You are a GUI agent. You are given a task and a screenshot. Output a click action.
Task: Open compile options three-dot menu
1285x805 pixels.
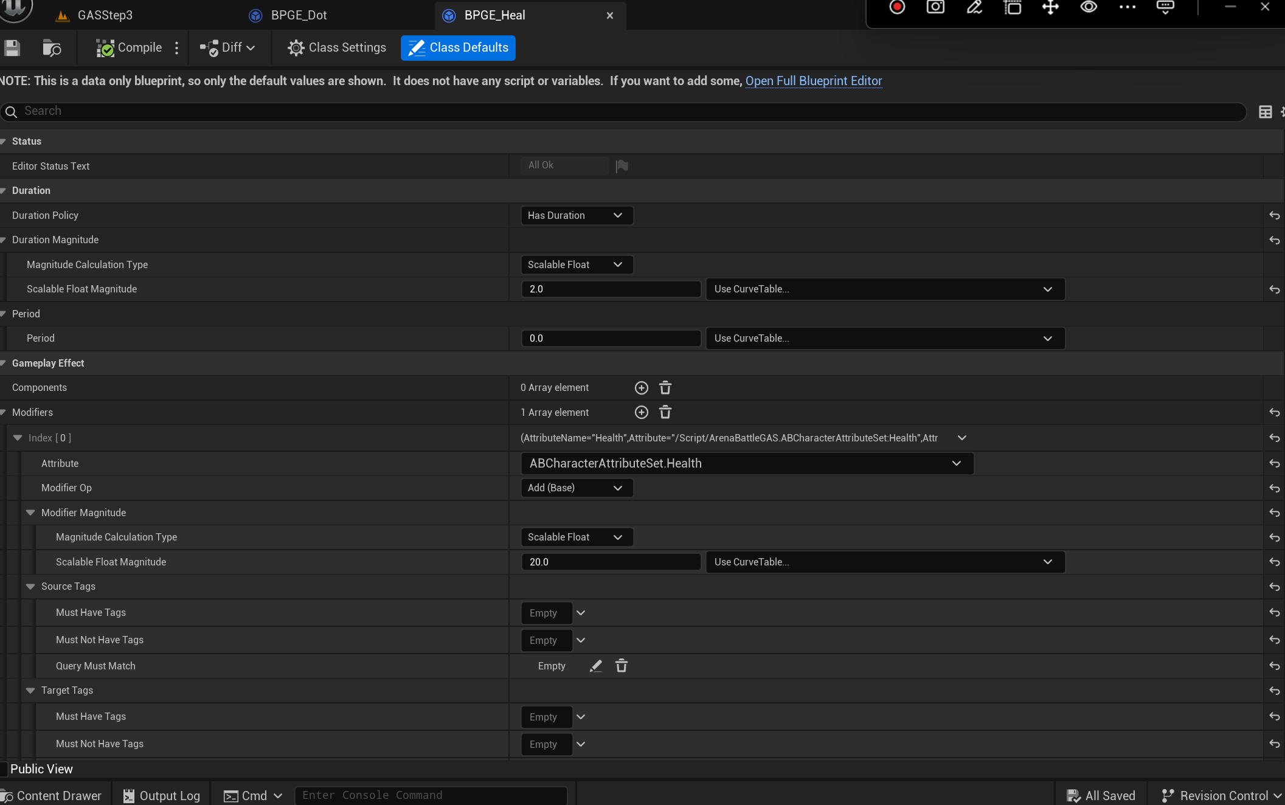tap(177, 47)
